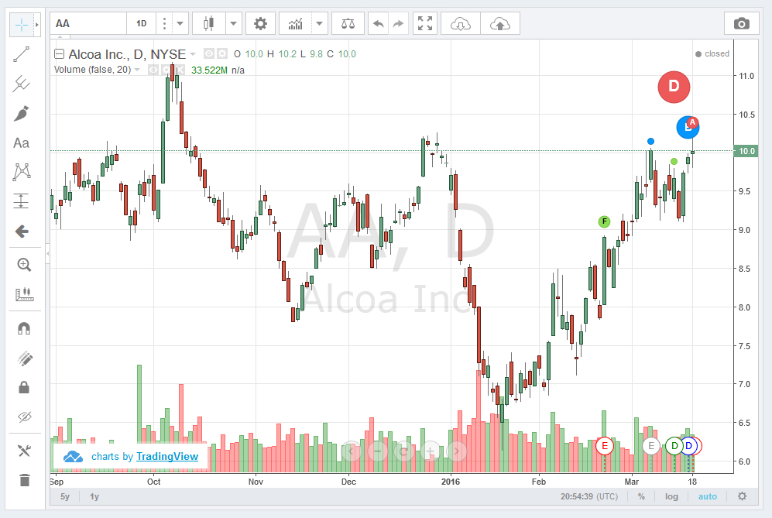Select the trend line drawing tool
Screen dimensions: 772x518
click(21, 54)
